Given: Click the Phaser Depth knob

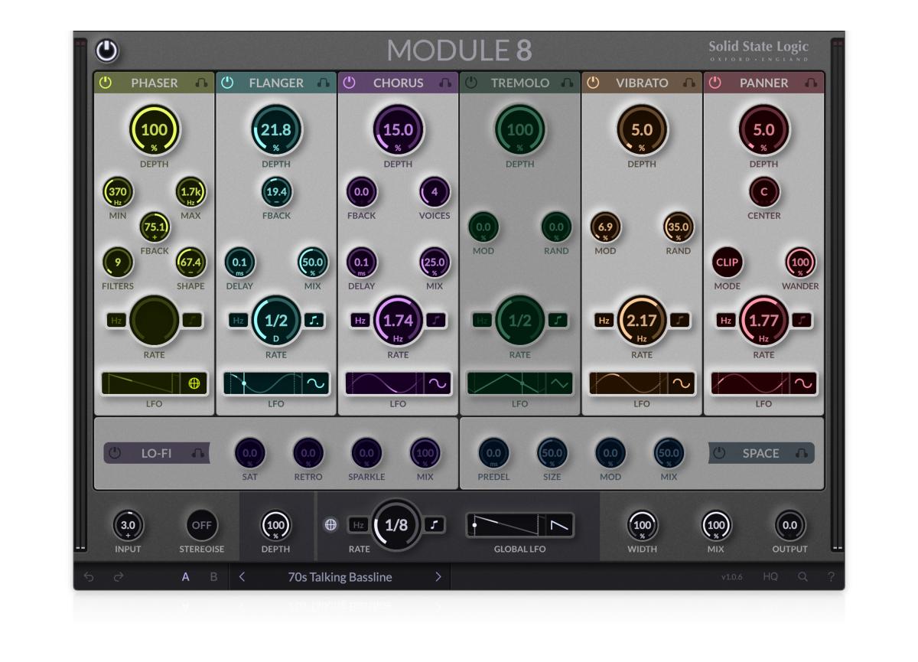Looking at the screenshot, I should (x=154, y=131).
